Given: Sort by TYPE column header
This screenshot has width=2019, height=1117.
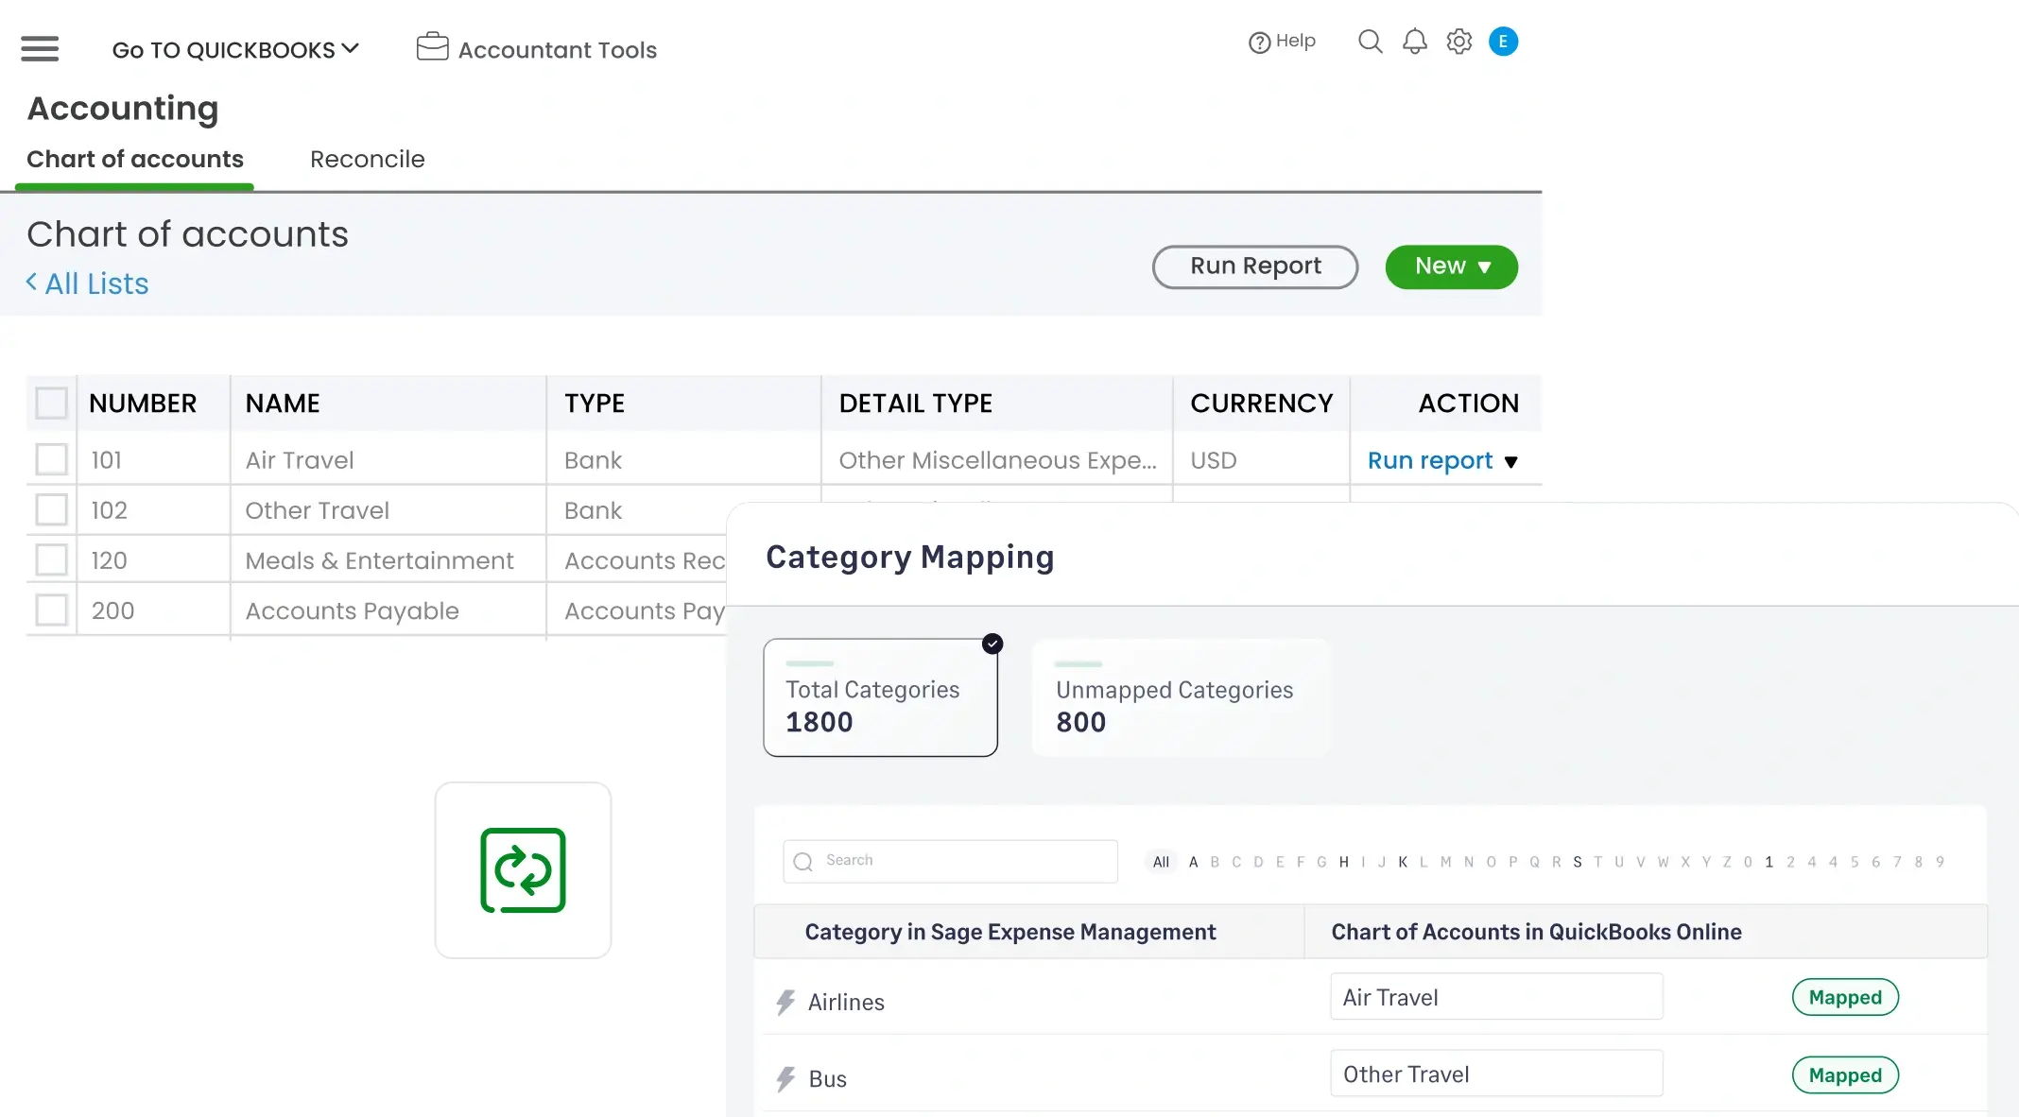Looking at the screenshot, I should point(595,403).
